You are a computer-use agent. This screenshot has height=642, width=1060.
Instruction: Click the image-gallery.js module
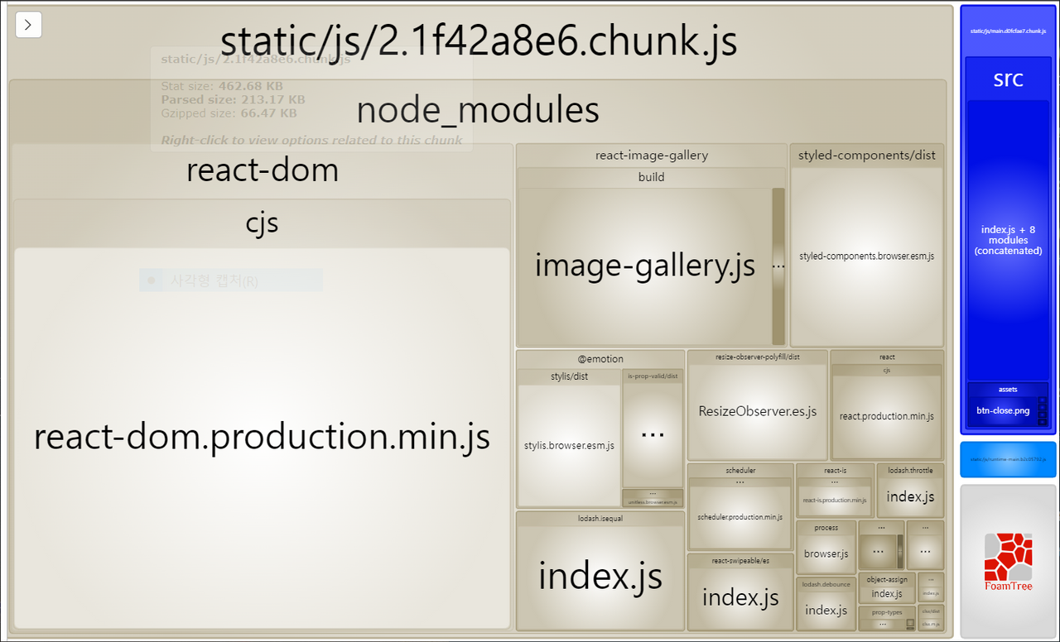644,266
